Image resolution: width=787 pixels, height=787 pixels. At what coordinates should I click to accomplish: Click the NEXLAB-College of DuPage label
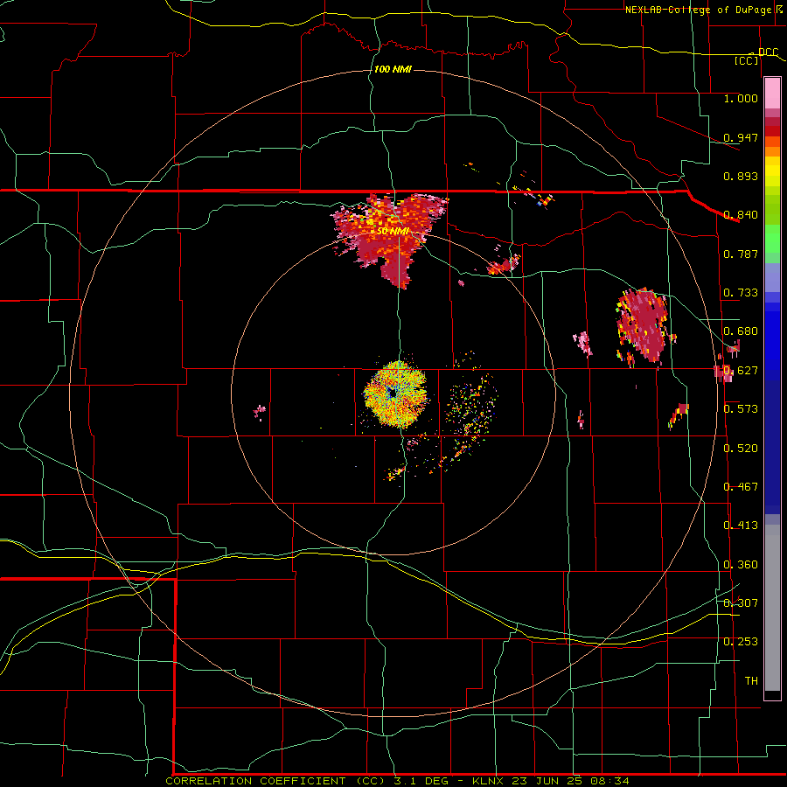pos(700,10)
